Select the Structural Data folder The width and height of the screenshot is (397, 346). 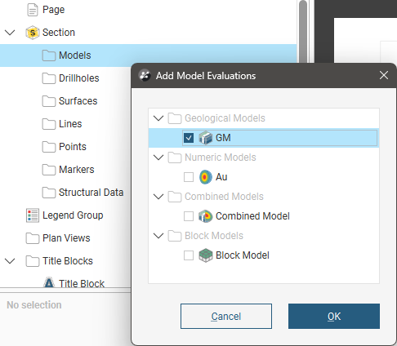point(83,193)
